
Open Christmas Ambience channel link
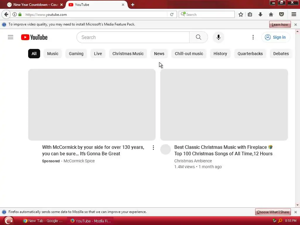pyautogui.click(x=193, y=161)
